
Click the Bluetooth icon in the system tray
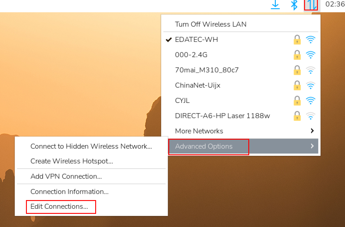[x=294, y=5]
